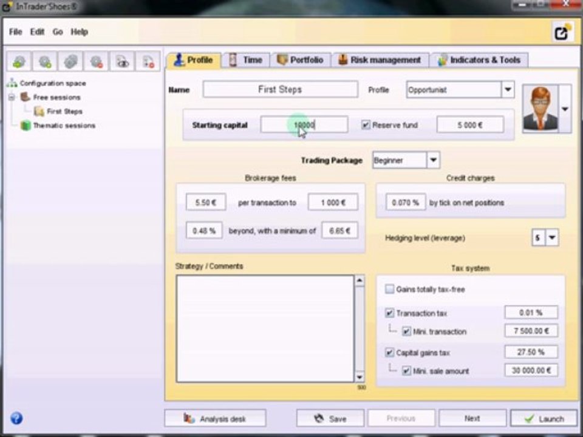The height and width of the screenshot is (437, 583).
Task: Click the Configuration space hierarchy icon
Action: [12, 83]
